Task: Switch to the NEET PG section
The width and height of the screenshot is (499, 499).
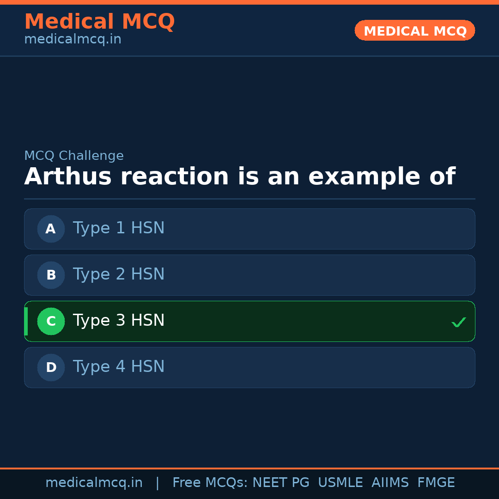Action: (280, 482)
